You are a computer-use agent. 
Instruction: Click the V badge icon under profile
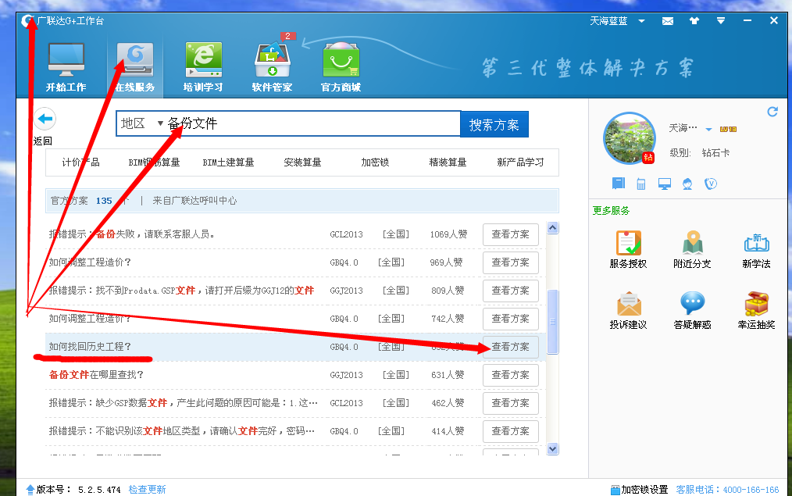pos(711,184)
